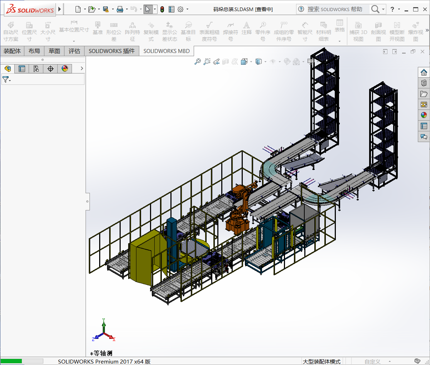
Task: Expand the View Orientation dropdown arrow
Action: (251, 62)
